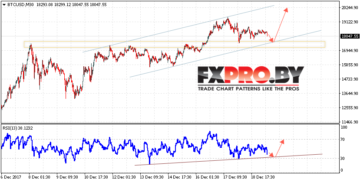Select the orange horizontal support zone rectangle
Image resolution: width=360 pixels, height=182 pixels.
[x=175, y=45]
